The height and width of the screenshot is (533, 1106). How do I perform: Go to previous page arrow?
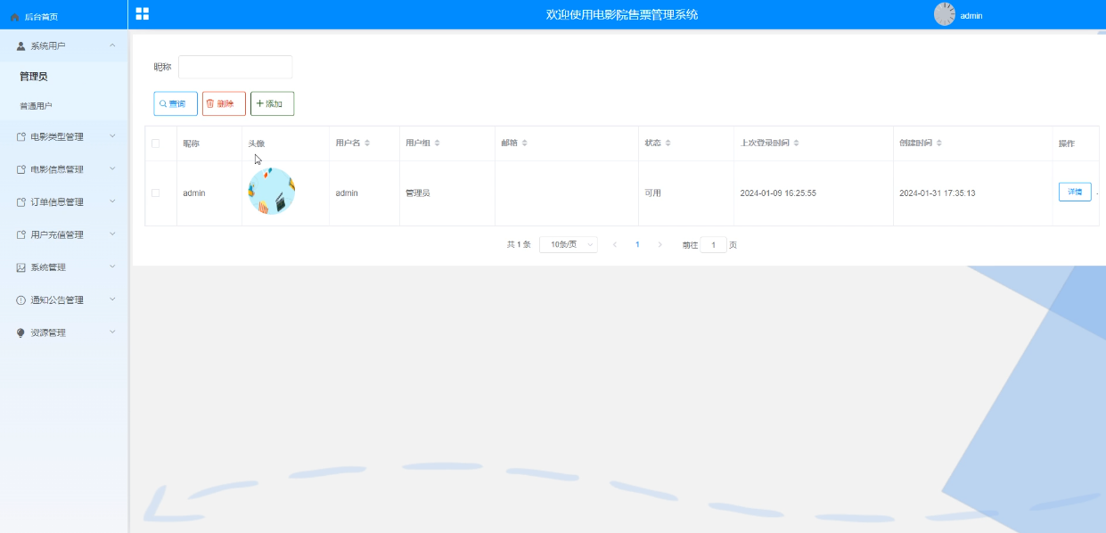[x=615, y=244]
